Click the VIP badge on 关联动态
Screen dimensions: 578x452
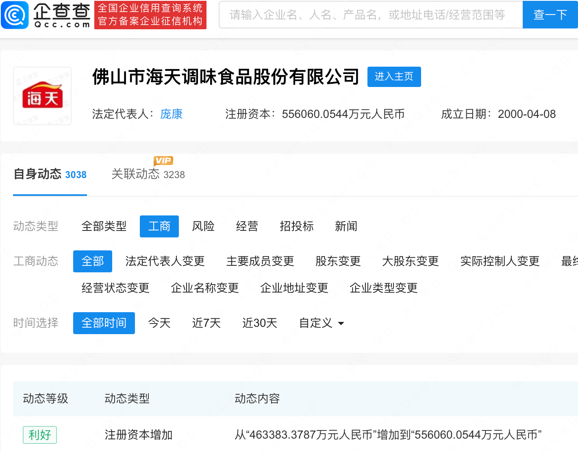(x=163, y=161)
